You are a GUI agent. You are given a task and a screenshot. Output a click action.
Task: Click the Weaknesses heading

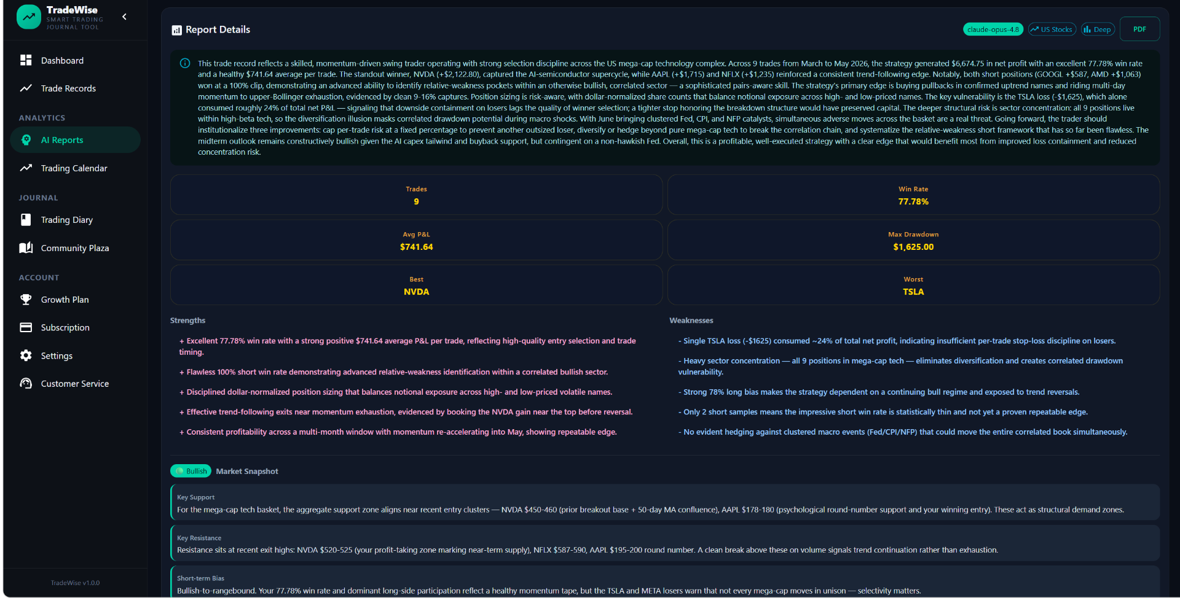click(691, 320)
